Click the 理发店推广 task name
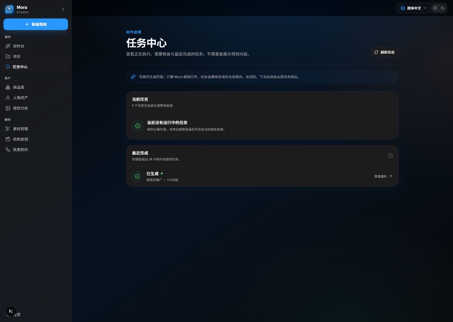 click(154, 180)
